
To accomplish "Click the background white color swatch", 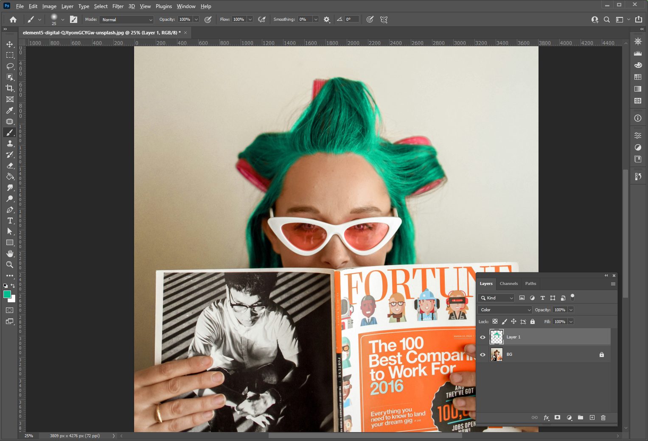I will pos(13,299).
